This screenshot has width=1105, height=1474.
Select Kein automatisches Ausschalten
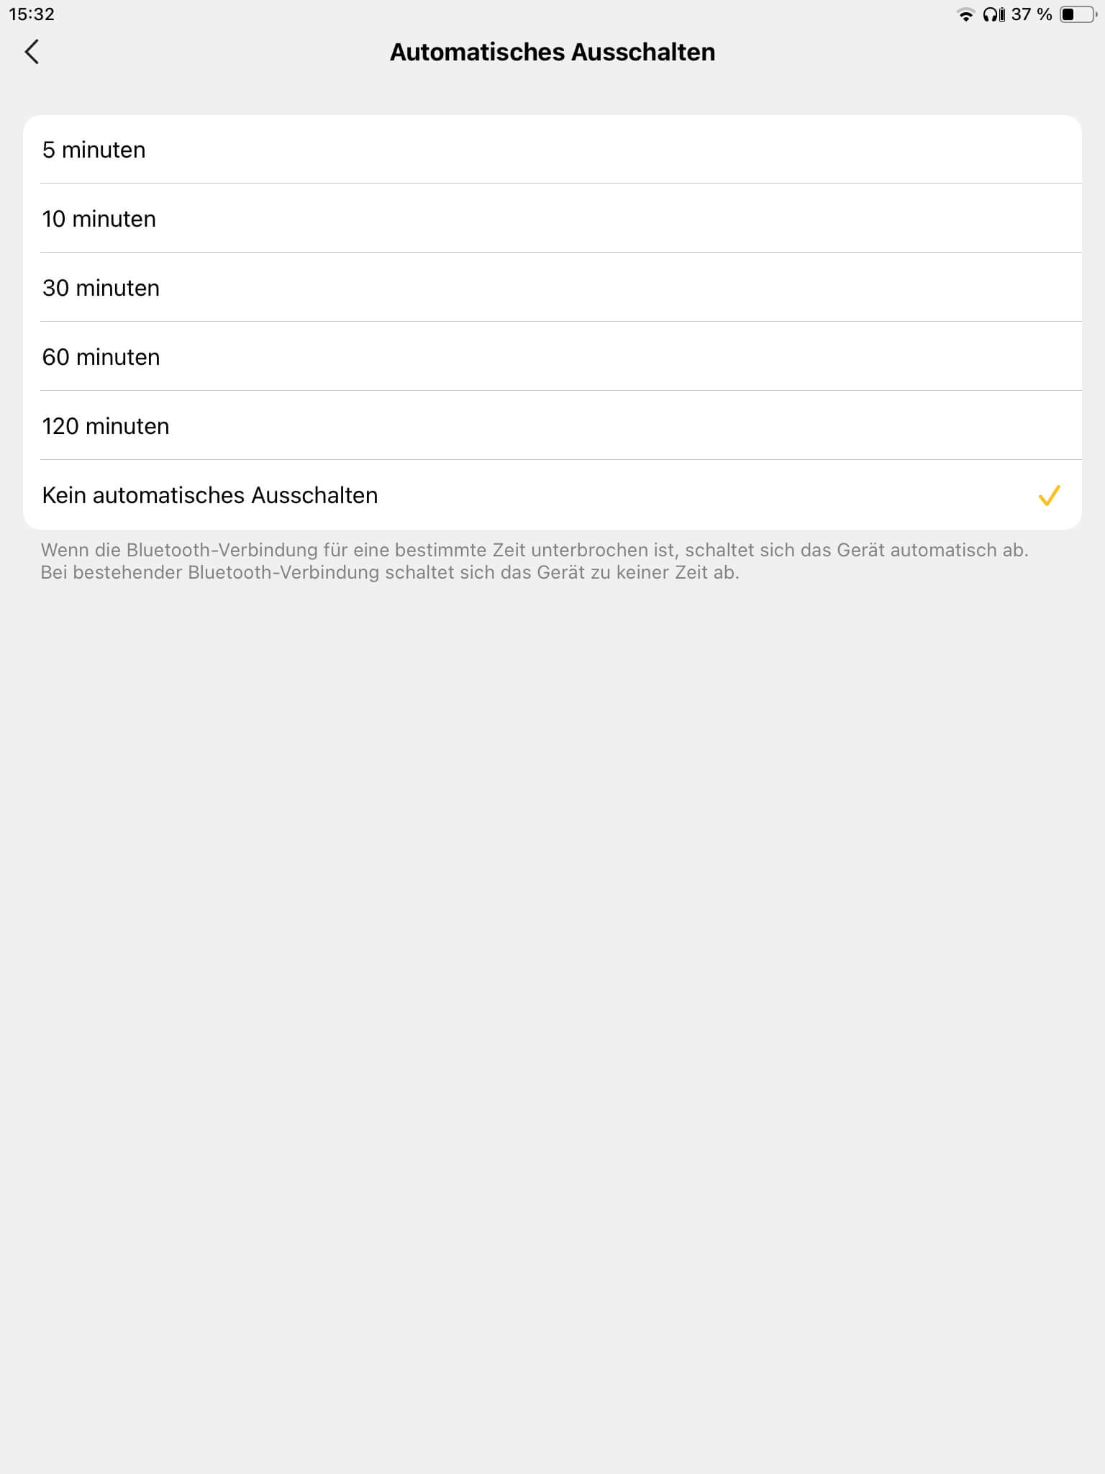[552, 495]
